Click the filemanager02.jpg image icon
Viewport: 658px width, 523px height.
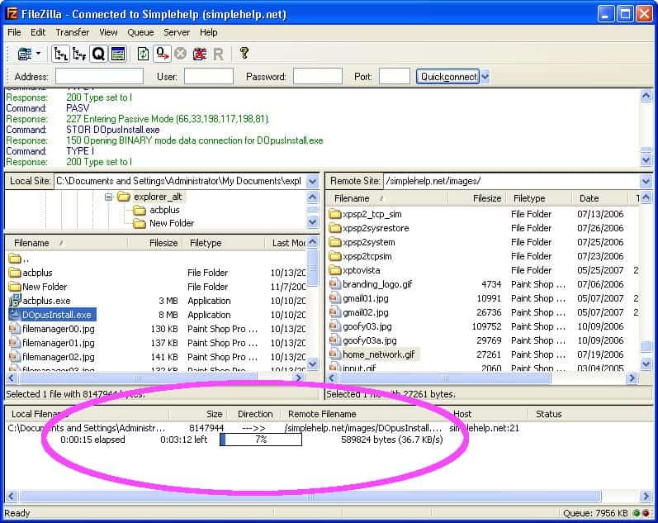click(x=15, y=357)
